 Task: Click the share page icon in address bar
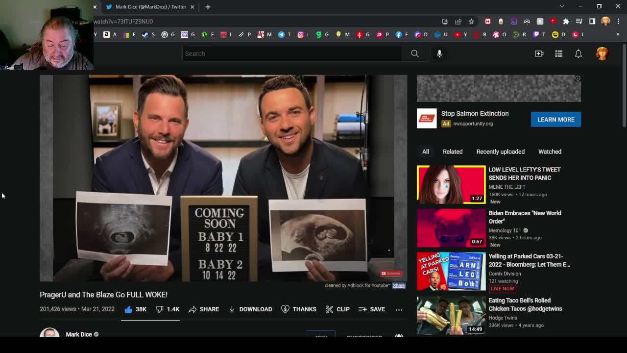(x=458, y=22)
